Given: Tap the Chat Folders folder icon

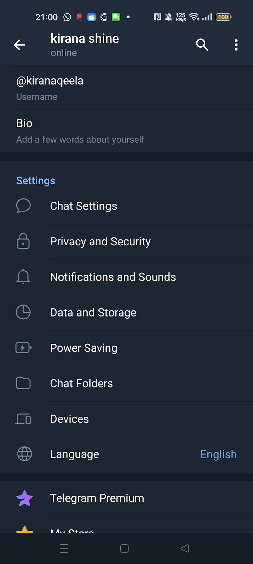Looking at the screenshot, I should pyautogui.click(x=23, y=383).
